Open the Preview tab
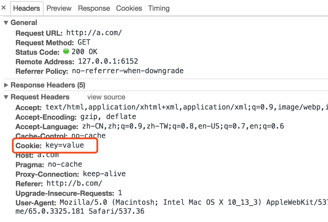This screenshot has width=328, height=222. (59, 8)
